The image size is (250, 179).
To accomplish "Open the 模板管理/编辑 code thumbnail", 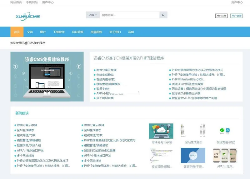I will (161, 155).
